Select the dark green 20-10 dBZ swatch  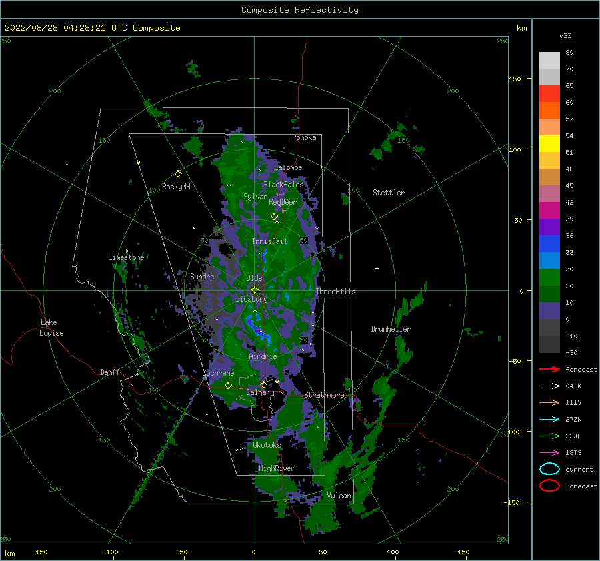(549, 294)
